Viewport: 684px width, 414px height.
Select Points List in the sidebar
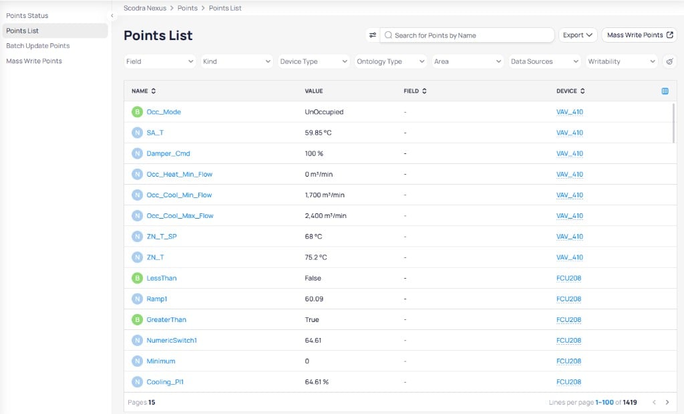55,31
